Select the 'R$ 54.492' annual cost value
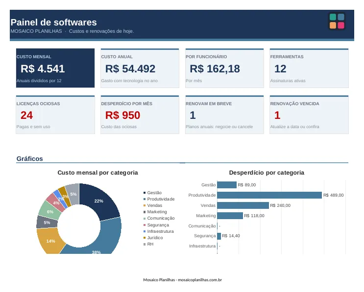The image size is (364, 292). (x=130, y=68)
